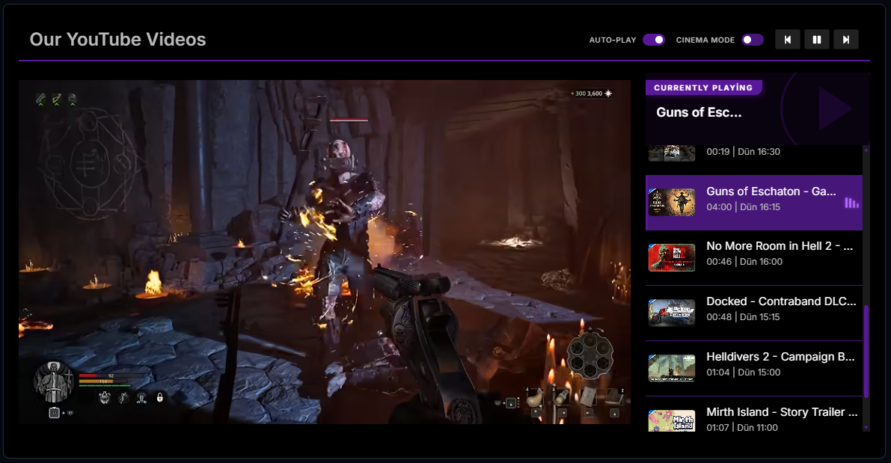Turn off the Auto-Play toggle
The height and width of the screenshot is (463, 891).
[654, 40]
